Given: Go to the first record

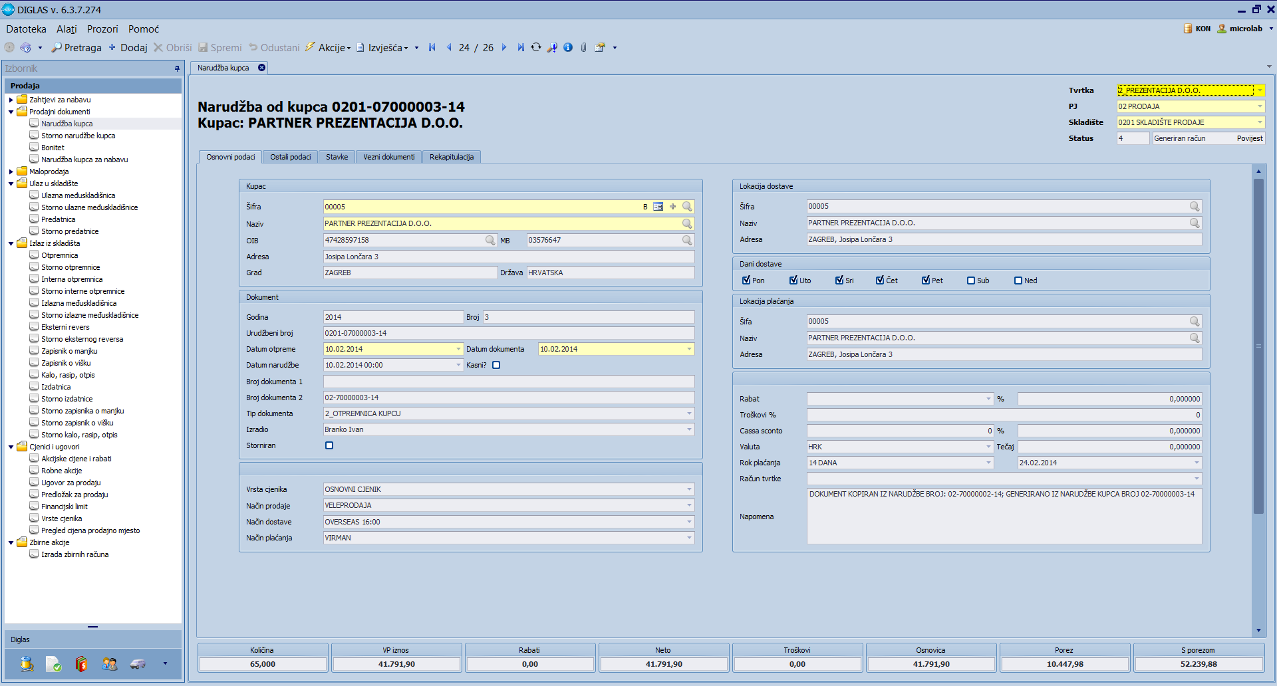Looking at the screenshot, I should [432, 48].
